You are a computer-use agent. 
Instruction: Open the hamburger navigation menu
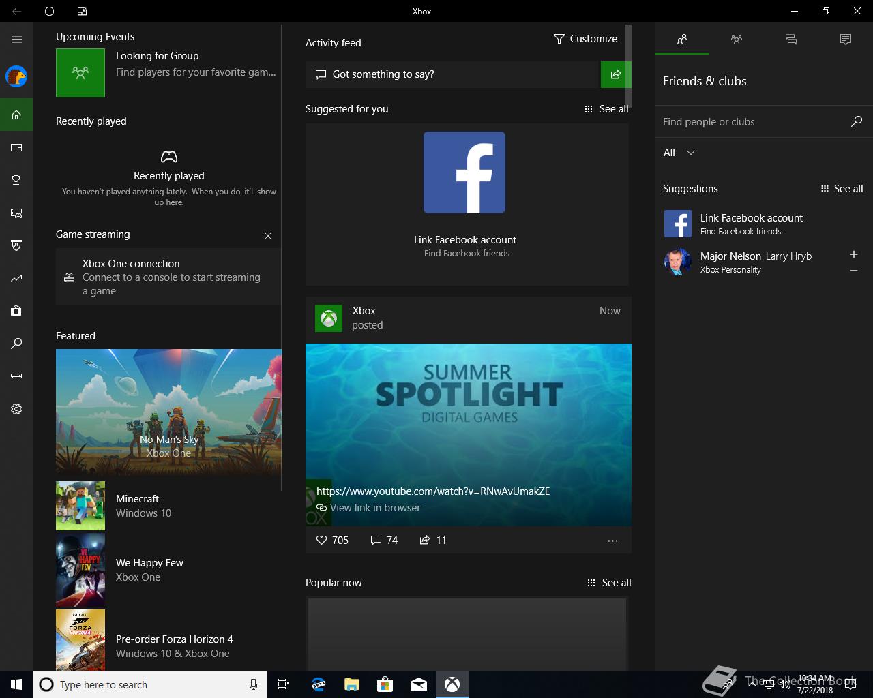tap(16, 40)
